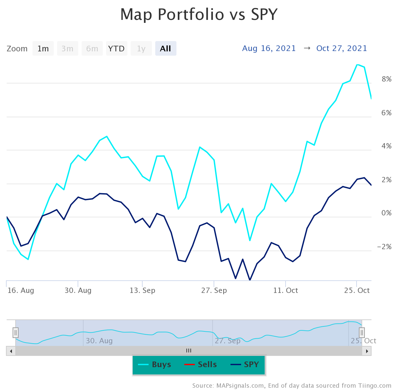
Task: Click the navy SPY legend line swatch
Action: [x=235, y=364]
